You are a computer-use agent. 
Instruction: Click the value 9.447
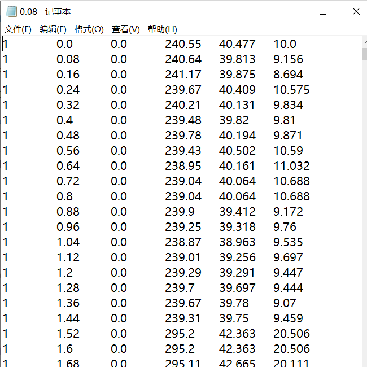[288, 273]
